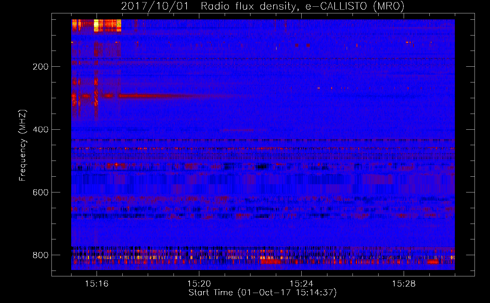Click the bright yellow burst near 15:16
This screenshot has width=490, height=303.
coord(96,25)
